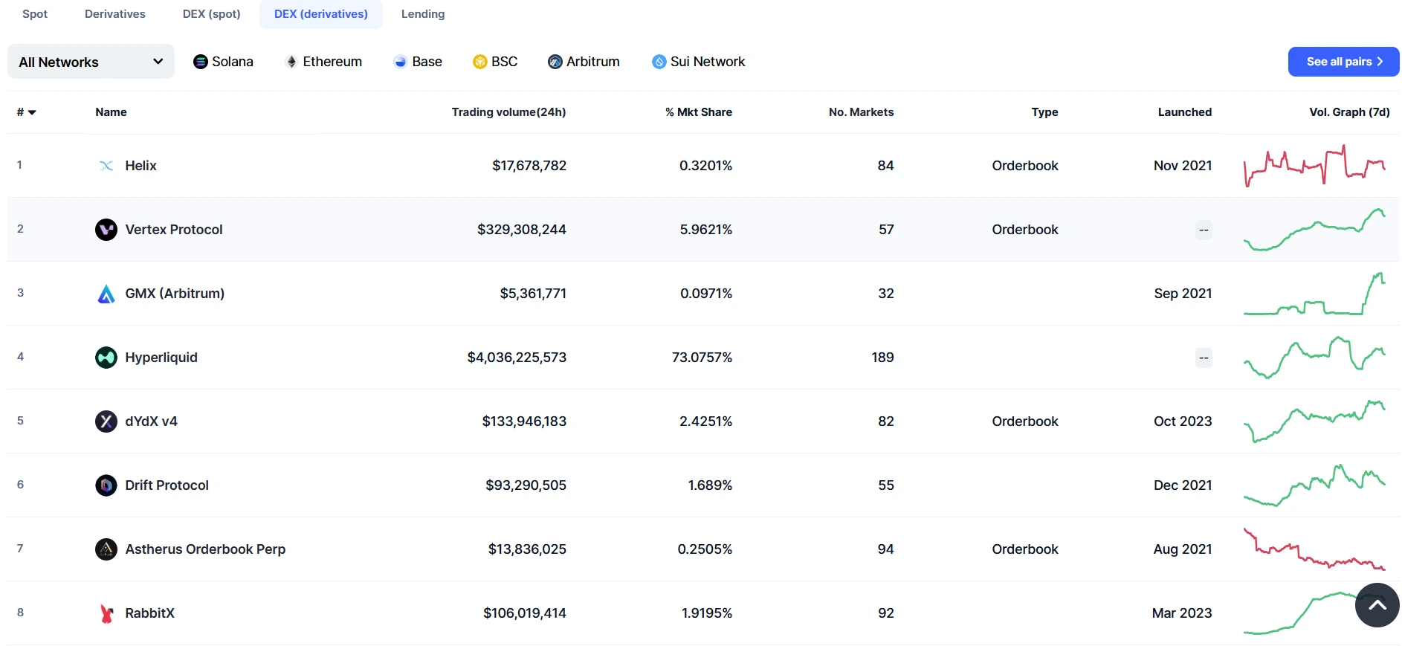1402x646 pixels.
Task: Filter by Solana network label
Action: pos(233,62)
